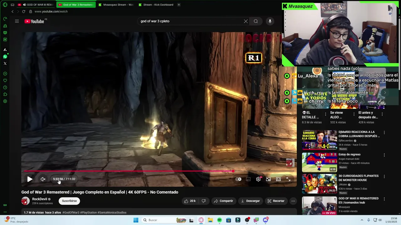This screenshot has width=401, height=225.
Task: Start voice search with microphone
Action: (270, 21)
